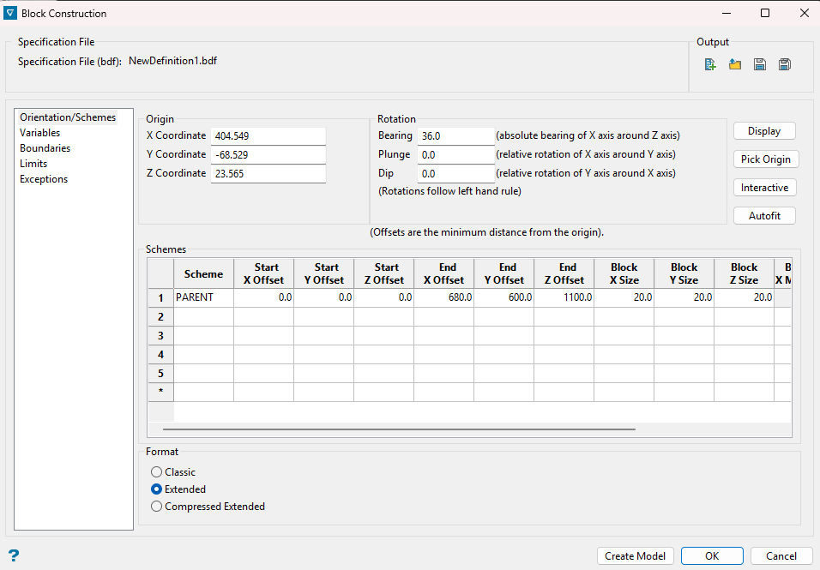The height and width of the screenshot is (570, 820).
Task: Click the Block X Size column header
Action: click(624, 273)
